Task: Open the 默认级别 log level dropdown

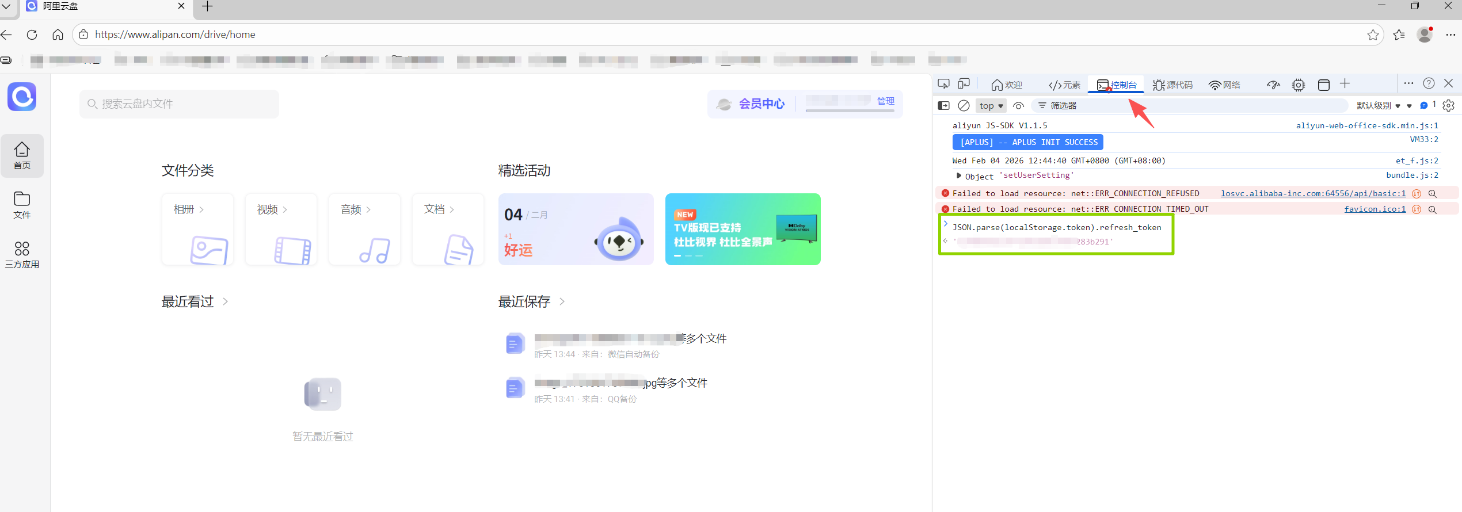Action: tap(1379, 105)
